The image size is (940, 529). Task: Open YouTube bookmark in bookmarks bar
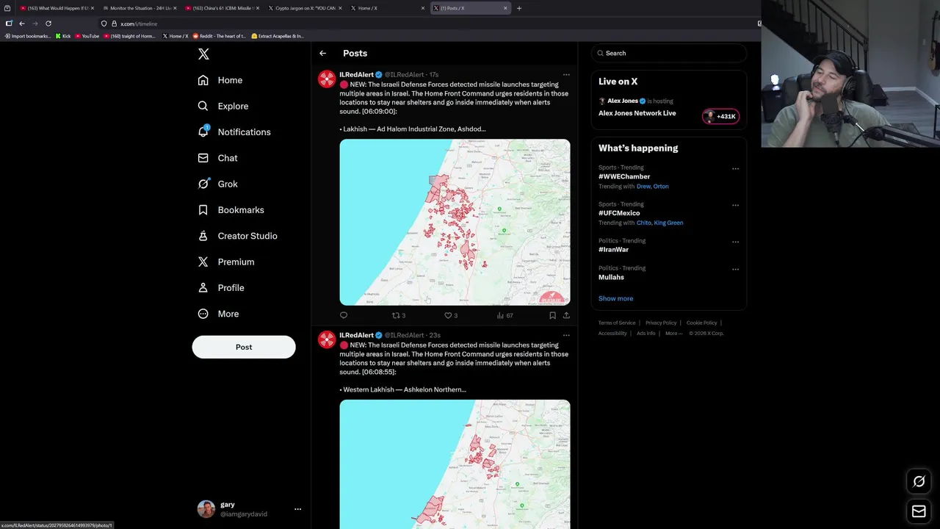click(x=87, y=36)
